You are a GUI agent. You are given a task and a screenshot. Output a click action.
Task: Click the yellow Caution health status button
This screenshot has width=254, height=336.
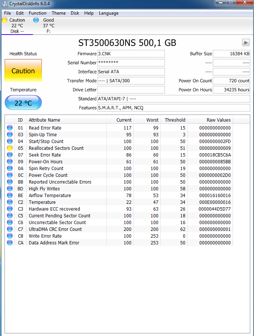tap(23, 70)
